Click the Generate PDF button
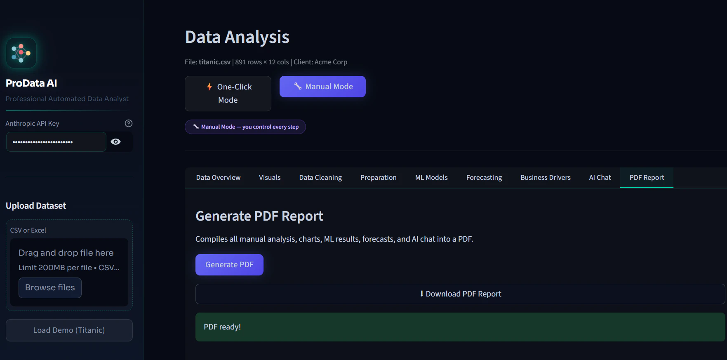The height and width of the screenshot is (360, 727). (229, 265)
